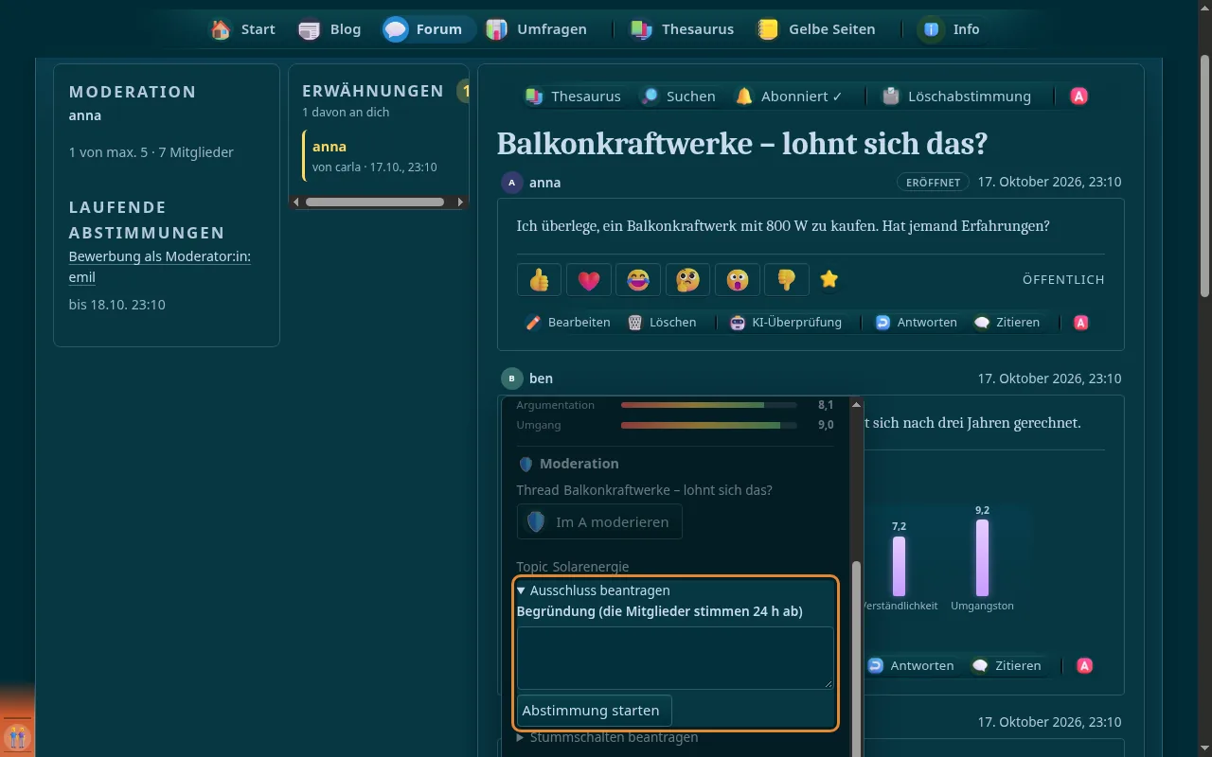Viewport: 1212px width, 757px height.
Task: Click the Erwähnungen horizontal scrollbar
Action: pyautogui.click(x=375, y=202)
